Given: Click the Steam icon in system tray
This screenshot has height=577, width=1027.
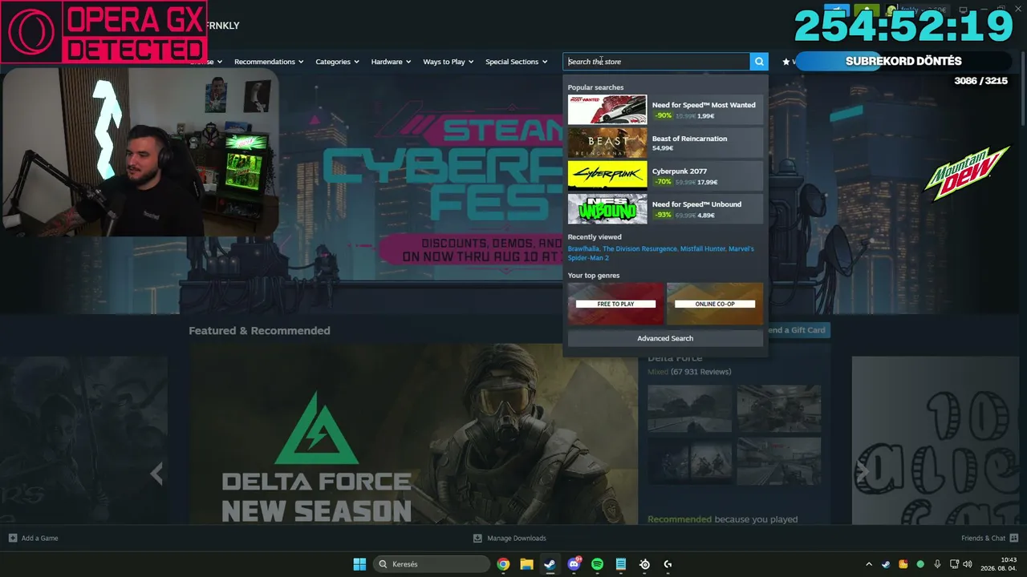Looking at the screenshot, I should point(886,564).
